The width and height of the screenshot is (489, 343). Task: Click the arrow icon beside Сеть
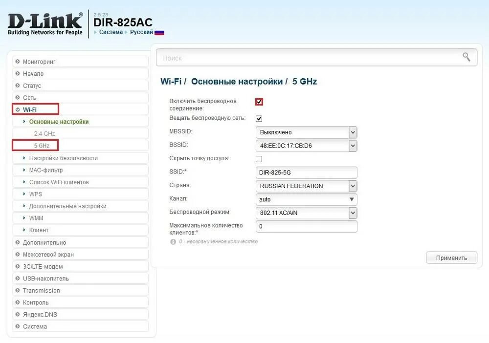click(x=18, y=98)
